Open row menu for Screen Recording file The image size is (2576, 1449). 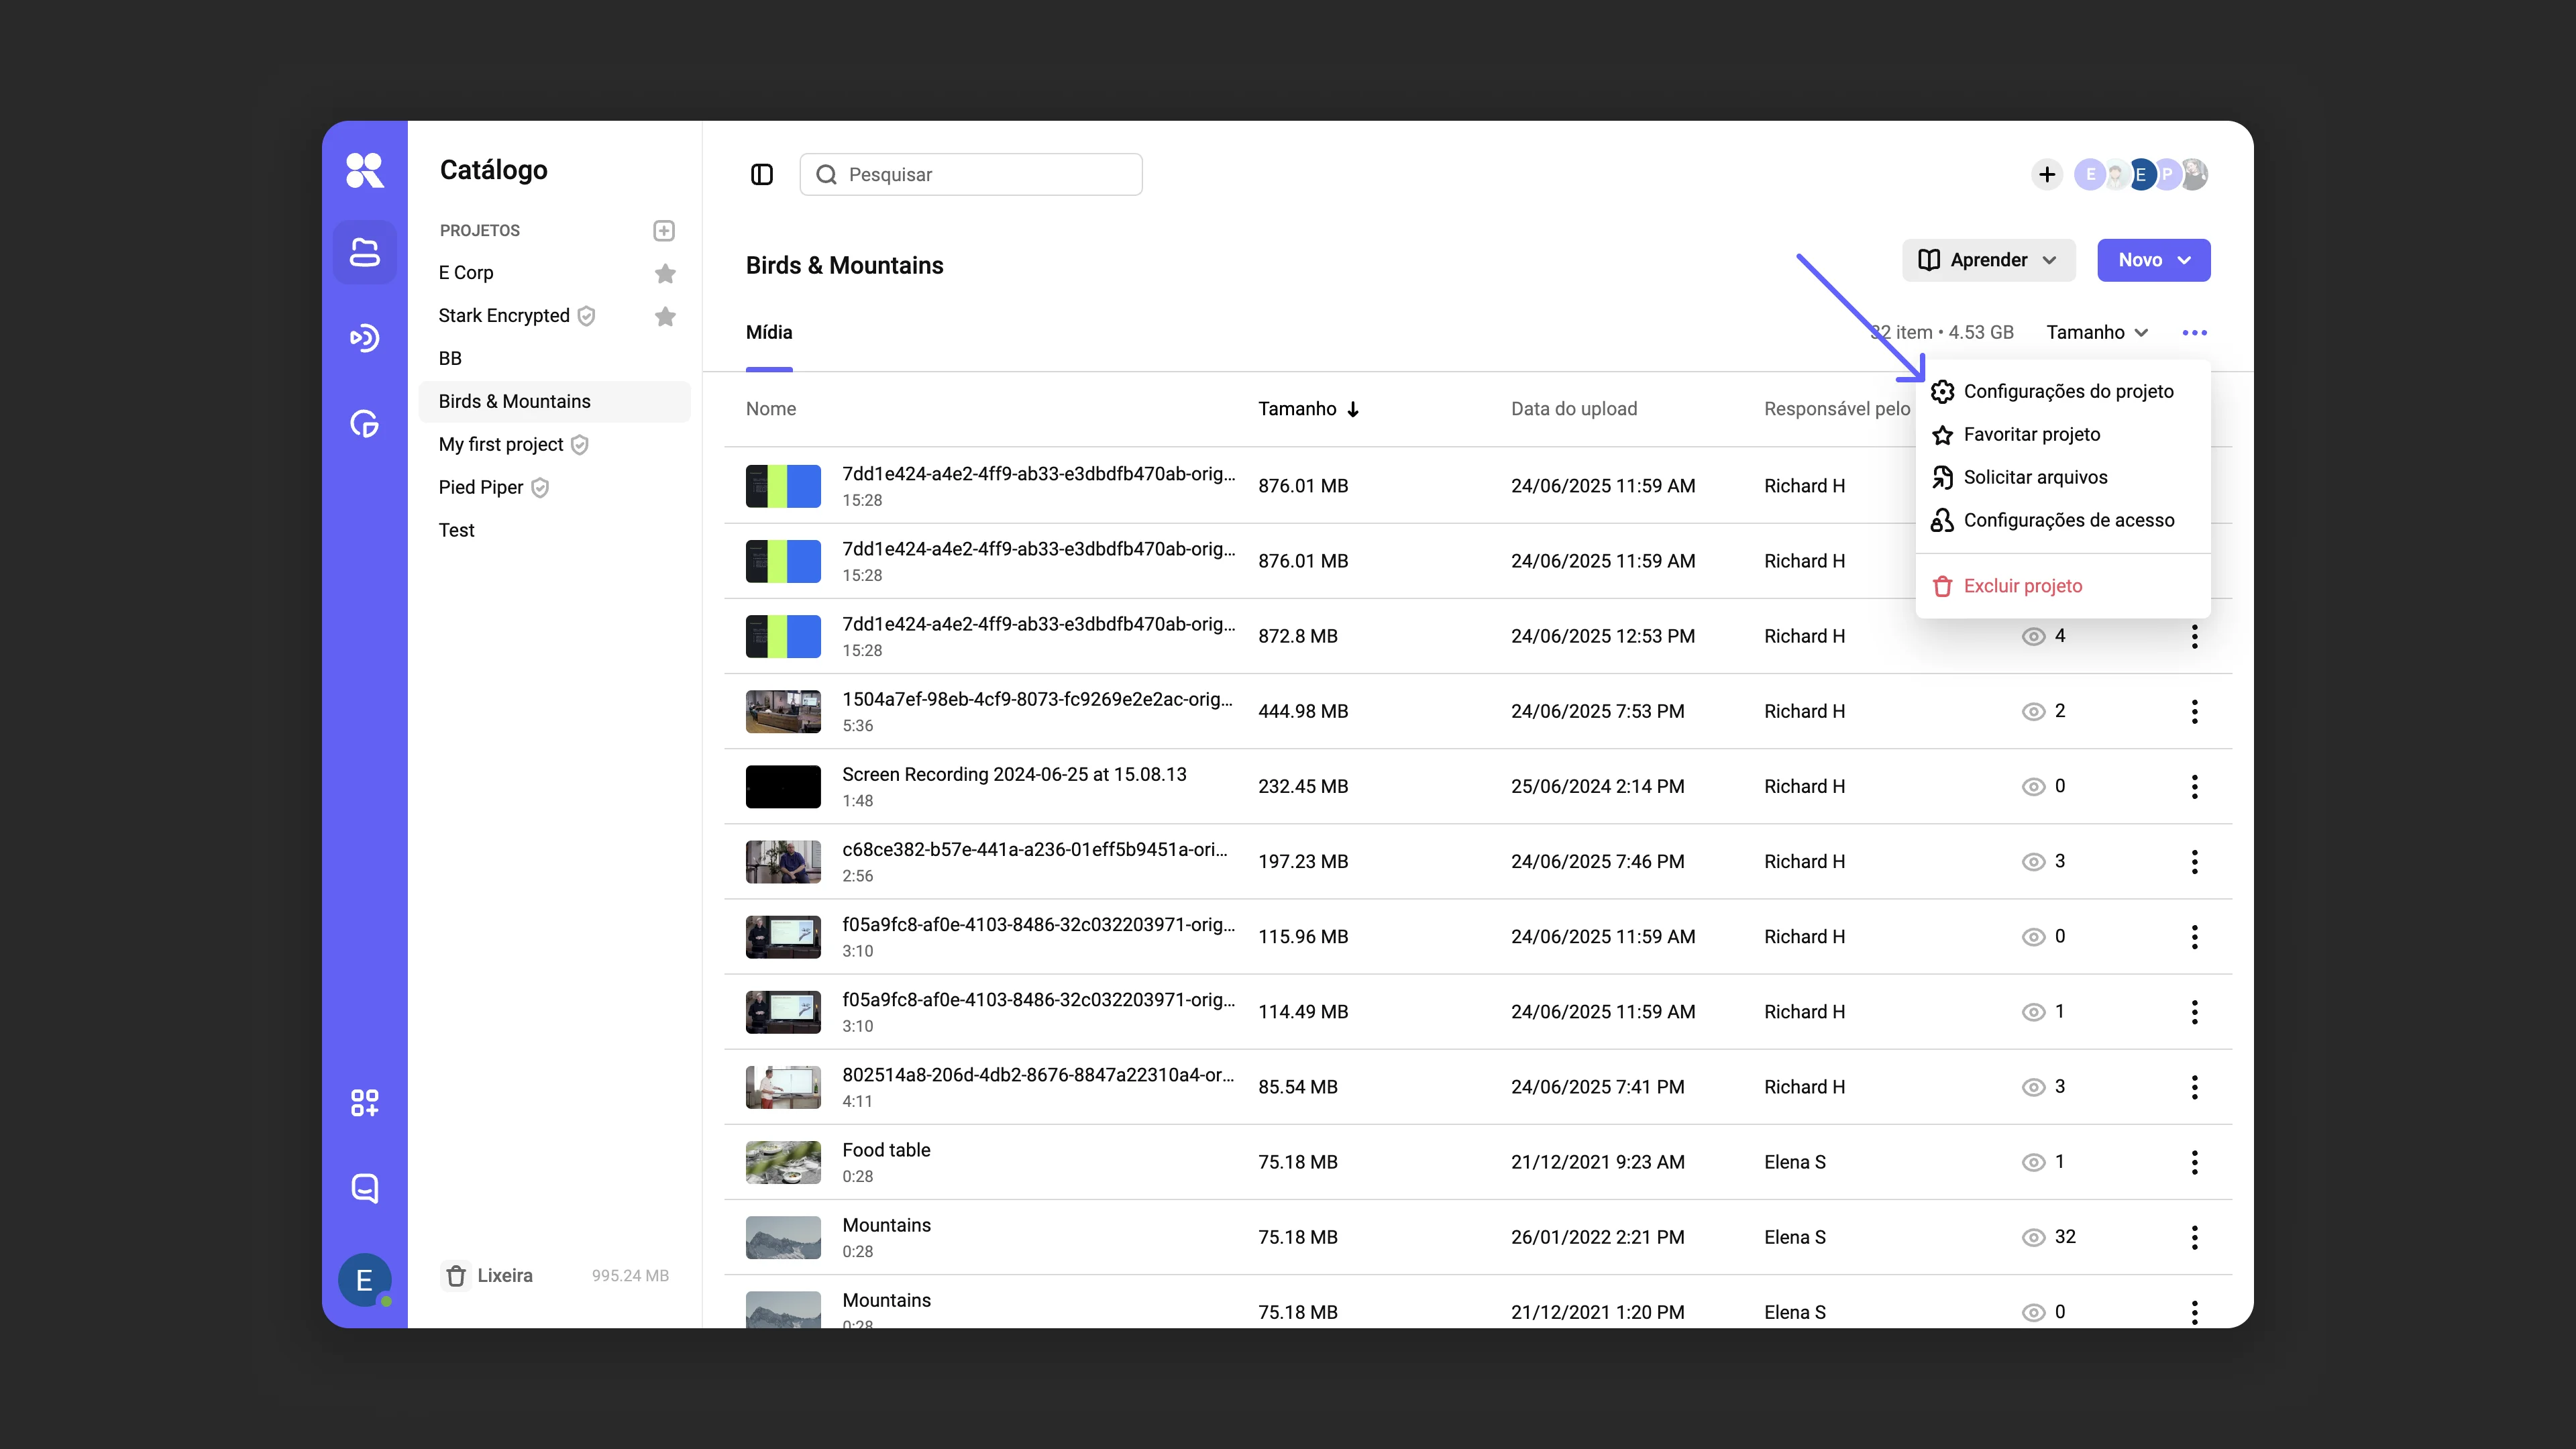2194,787
